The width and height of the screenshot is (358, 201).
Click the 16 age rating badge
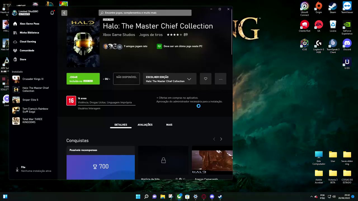pos(71,100)
